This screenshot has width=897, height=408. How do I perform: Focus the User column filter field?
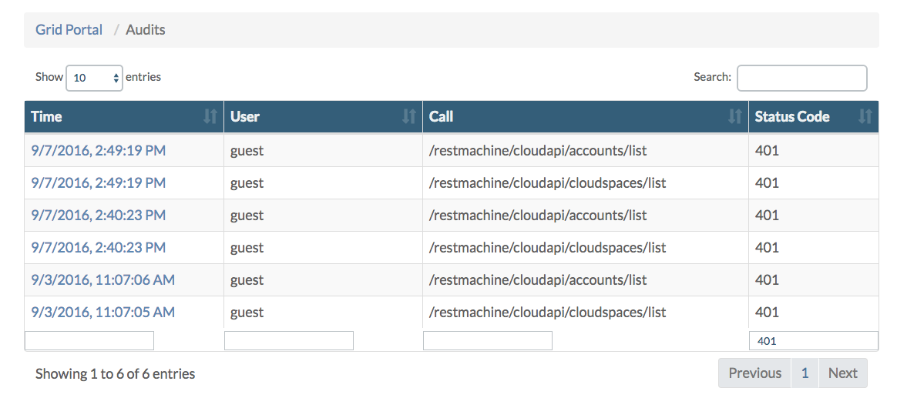[289, 341]
